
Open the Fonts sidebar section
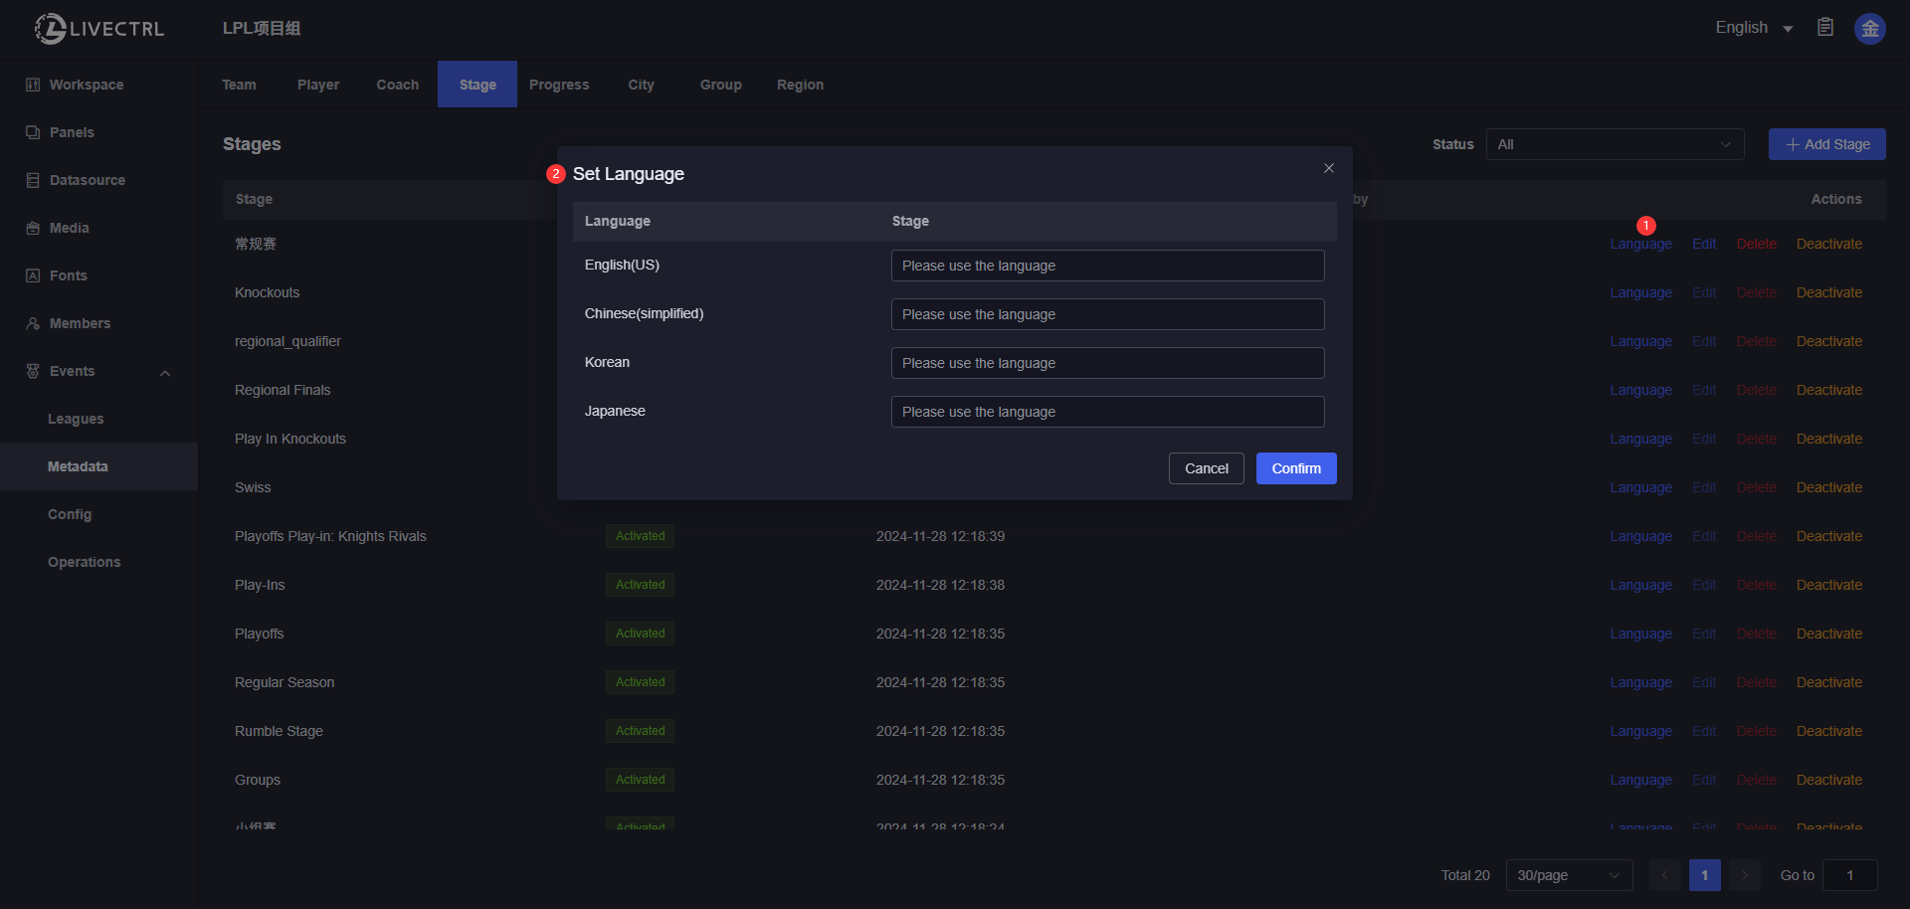point(69,276)
